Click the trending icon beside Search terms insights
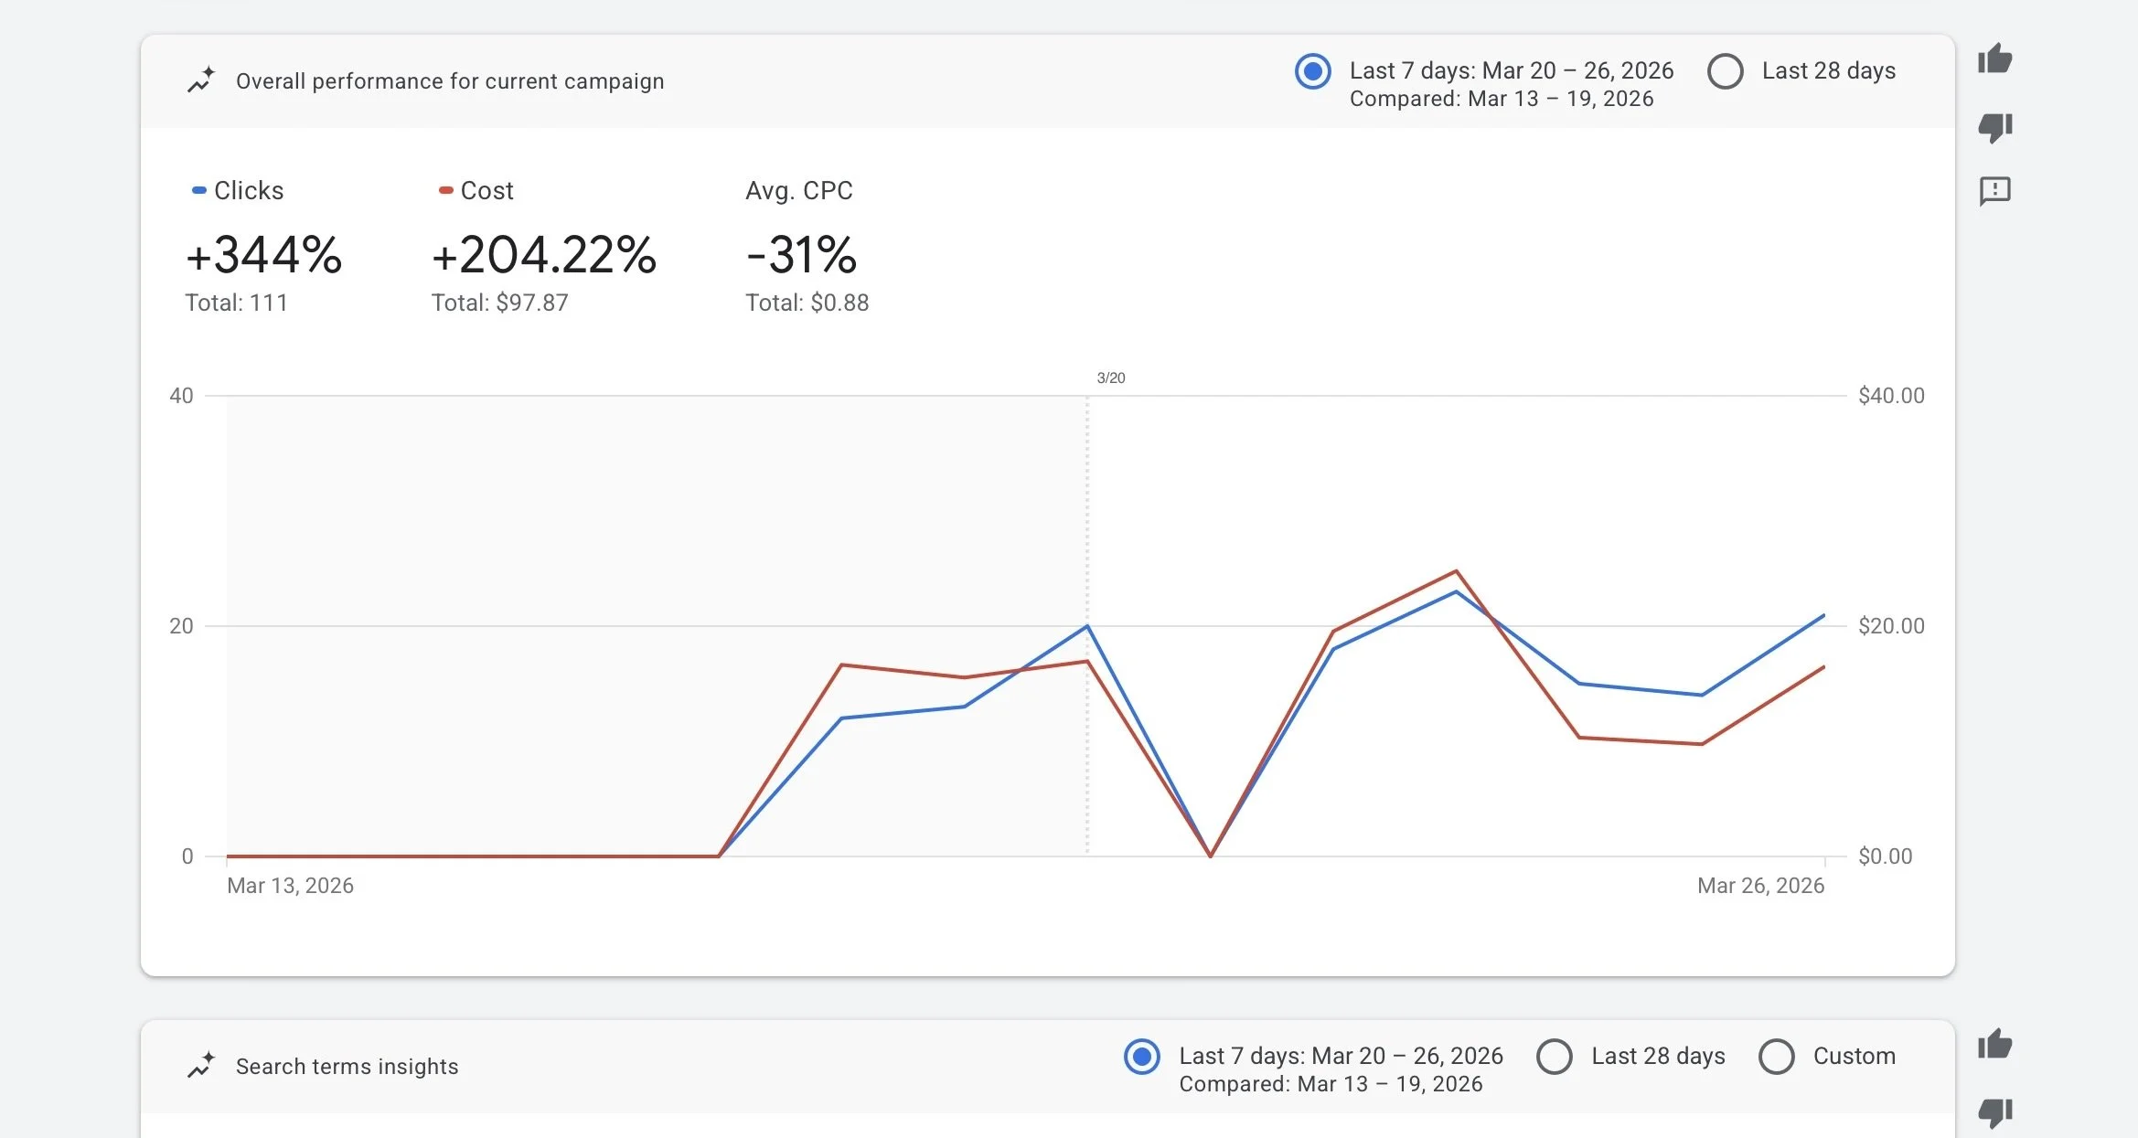This screenshot has height=1138, width=2138. pyautogui.click(x=203, y=1065)
